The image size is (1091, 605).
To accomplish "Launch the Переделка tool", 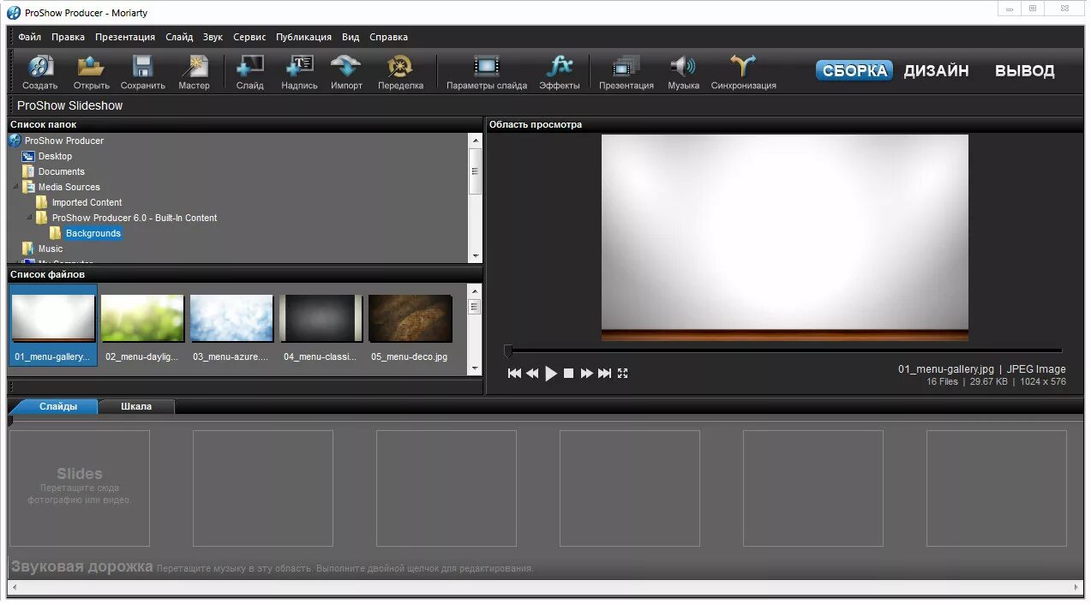I will tap(400, 67).
